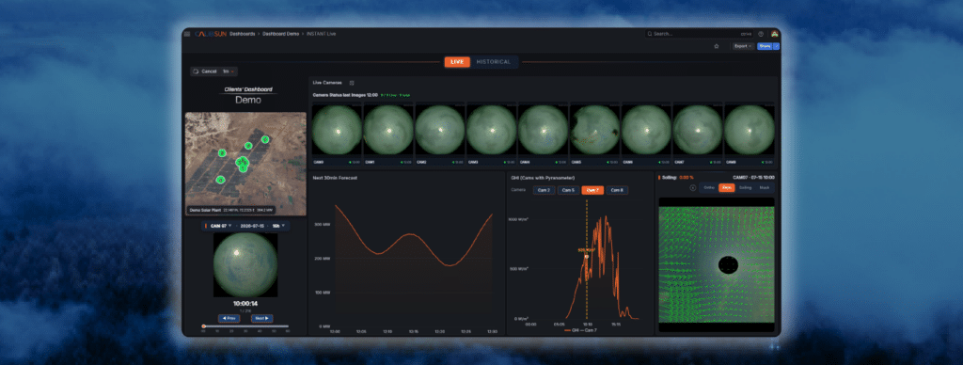Open the user avatar in top bar
The width and height of the screenshot is (963, 365).
point(775,34)
